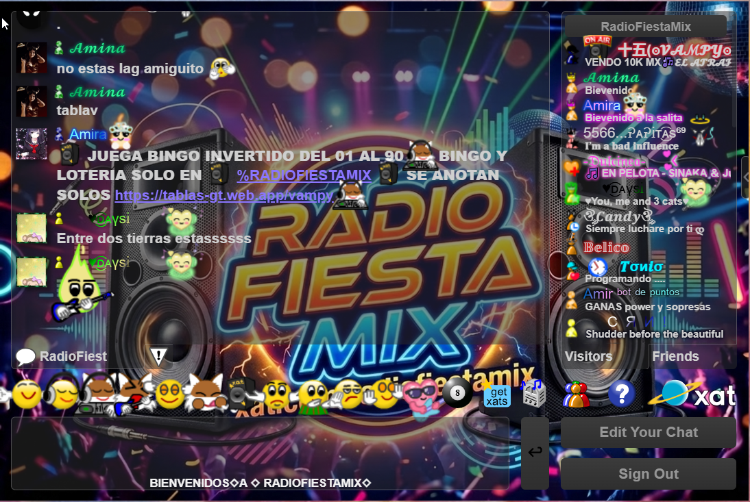Insert the big-eyed smiley in green

(x=313, y=397)
